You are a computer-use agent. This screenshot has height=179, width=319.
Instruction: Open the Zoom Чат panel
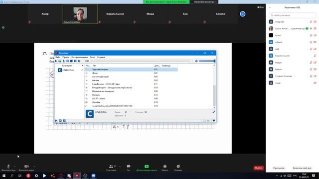click(129, 168)
